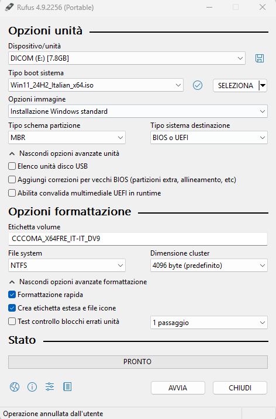Minimize the Rufus window
Image resolution: width=276 pixels, height=419 pixels.
point(209,7)
